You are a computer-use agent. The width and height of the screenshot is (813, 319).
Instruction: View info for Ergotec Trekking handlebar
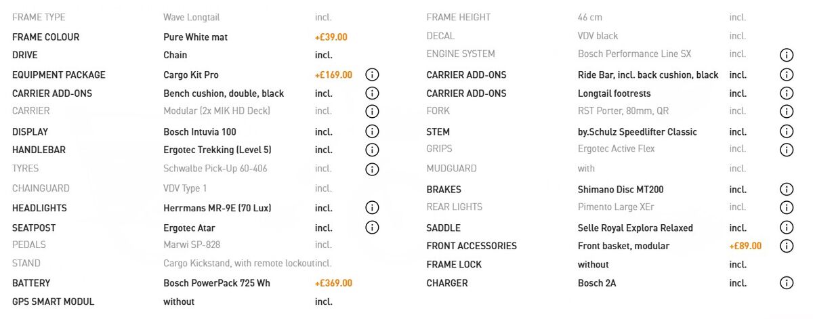coord(372,150)
